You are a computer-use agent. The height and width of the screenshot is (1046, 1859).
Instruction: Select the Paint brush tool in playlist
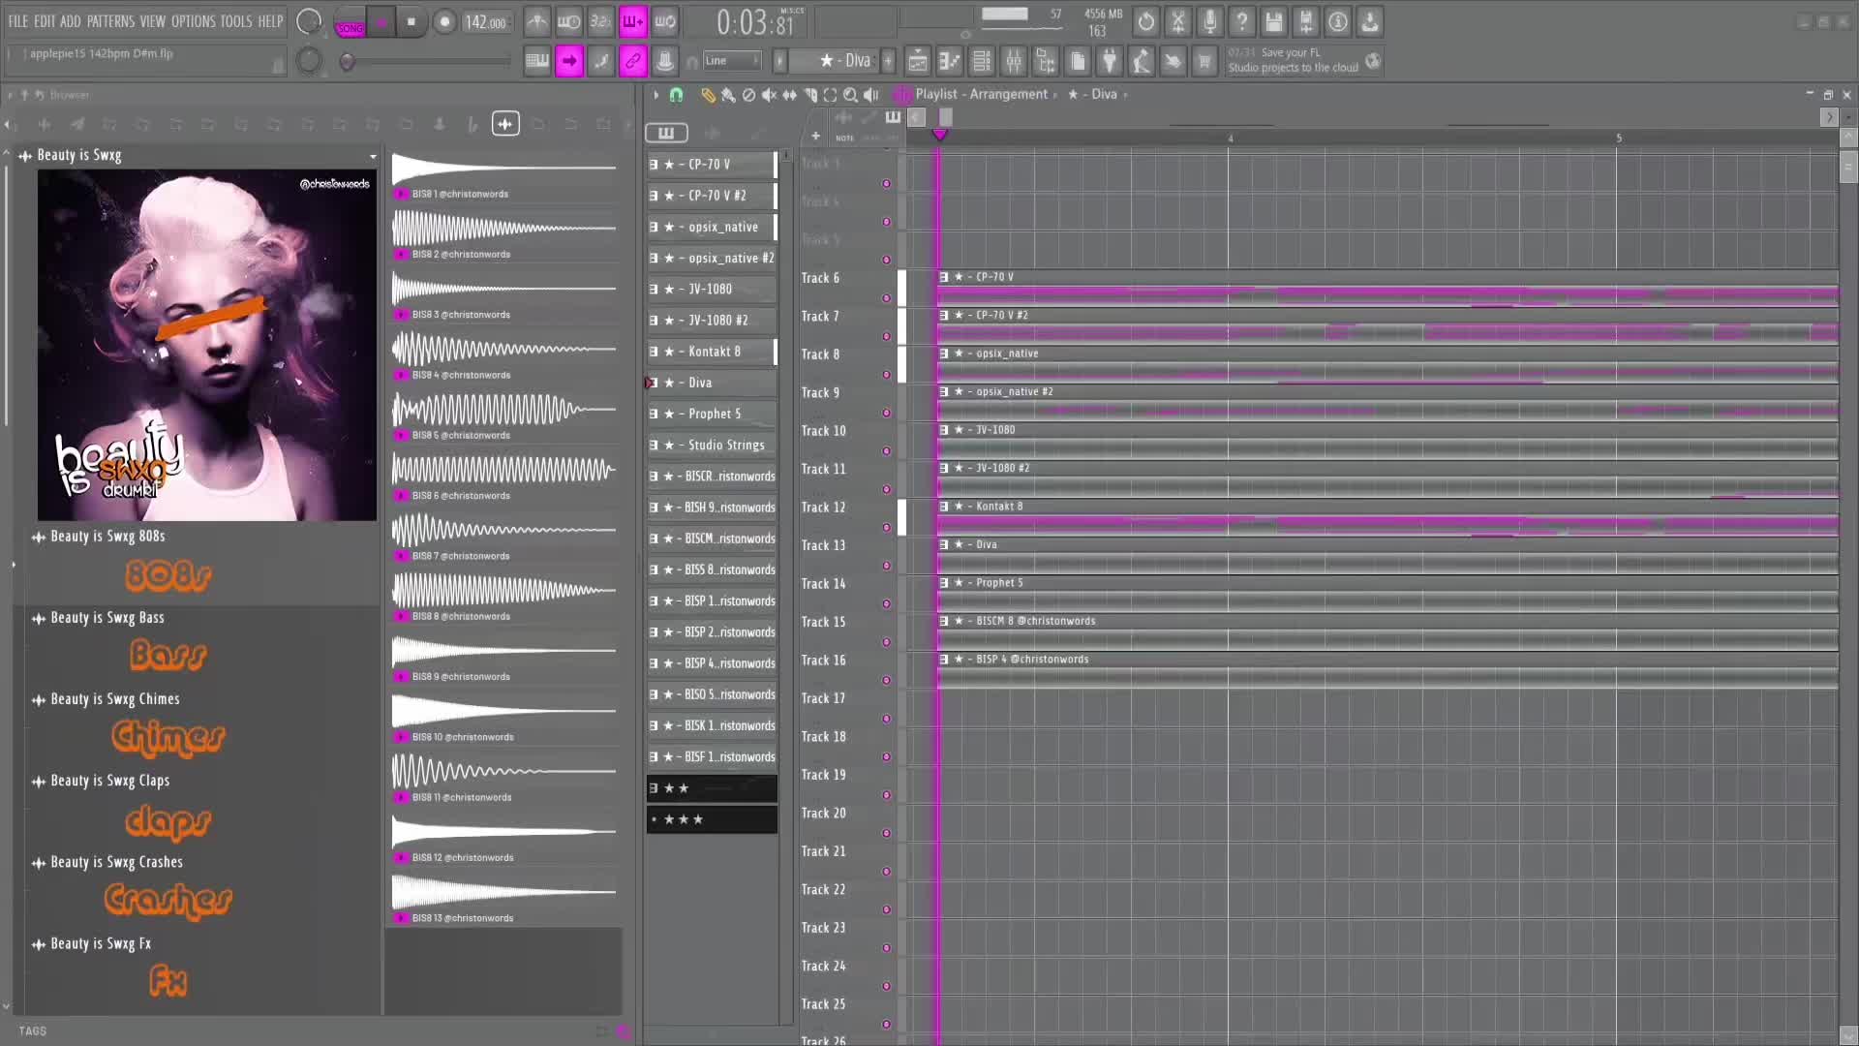click(x=728, y=95)
